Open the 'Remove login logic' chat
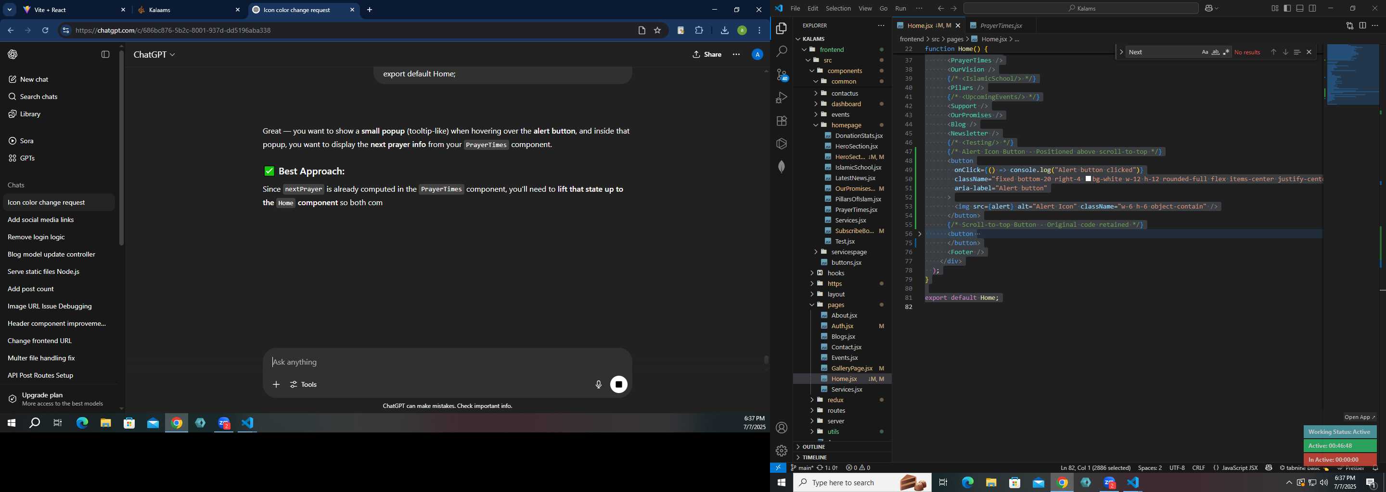 [37, 237]
